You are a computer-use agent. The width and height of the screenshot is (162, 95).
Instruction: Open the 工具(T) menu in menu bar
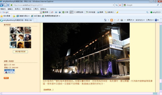[36, 9]
